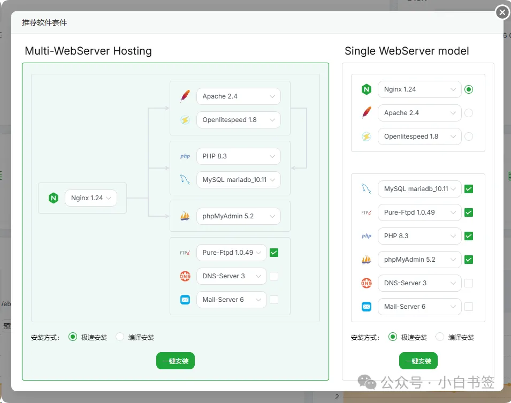
Task: Check Mail-Server 6 in Single WebServer panel
Action: pos(469,307)
